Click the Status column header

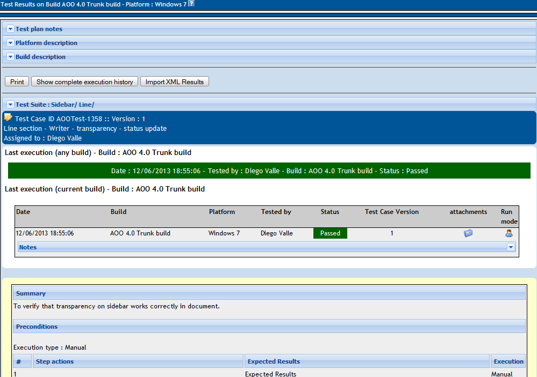(x=330, y=212)
